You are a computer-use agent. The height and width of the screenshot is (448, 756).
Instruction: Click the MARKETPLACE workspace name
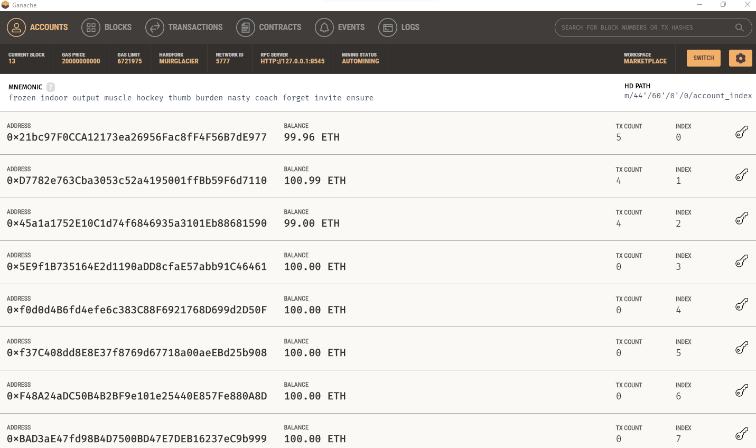645,61
